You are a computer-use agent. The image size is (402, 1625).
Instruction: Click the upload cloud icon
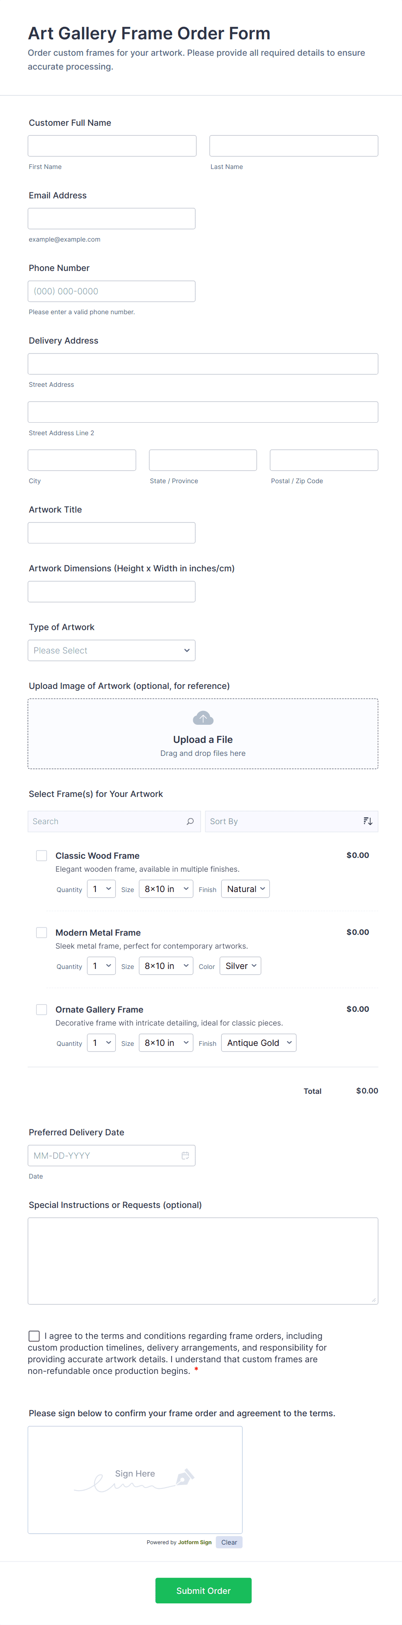pyautogui.click(x=203, y=718)
